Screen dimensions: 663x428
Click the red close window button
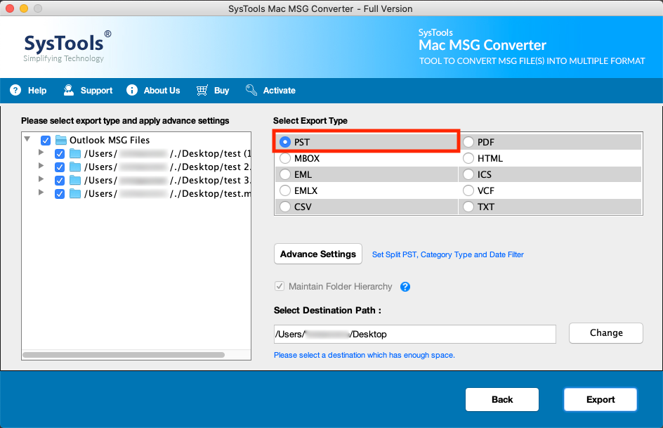(x=10, y=8)
